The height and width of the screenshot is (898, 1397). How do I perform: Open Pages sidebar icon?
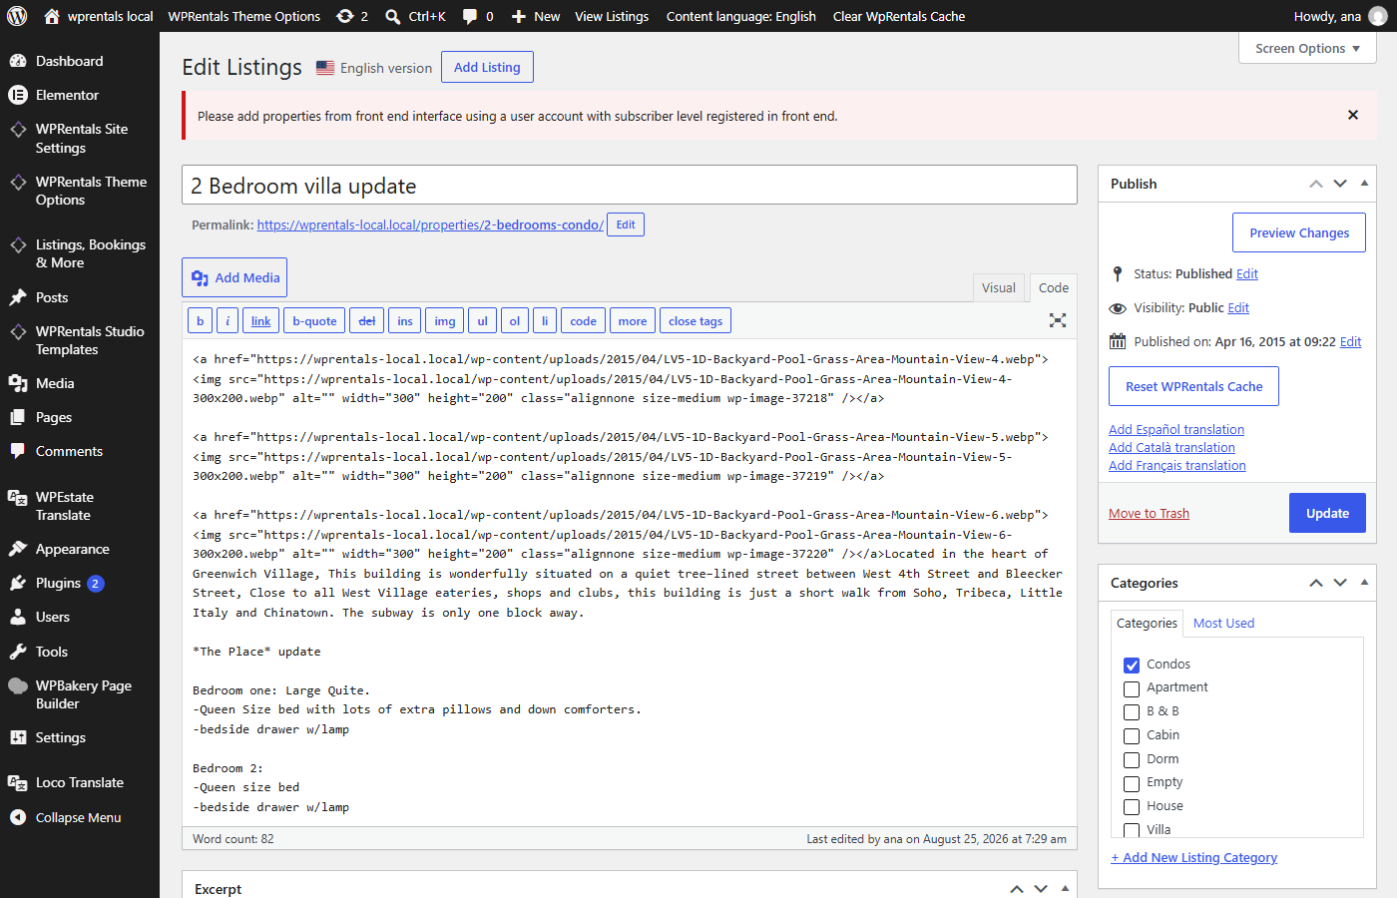point(18,417)
